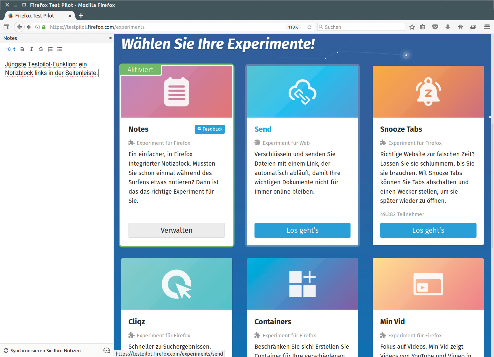Open the Notes feedback smiley icon

pyautogui.click(x=107, y=351)
